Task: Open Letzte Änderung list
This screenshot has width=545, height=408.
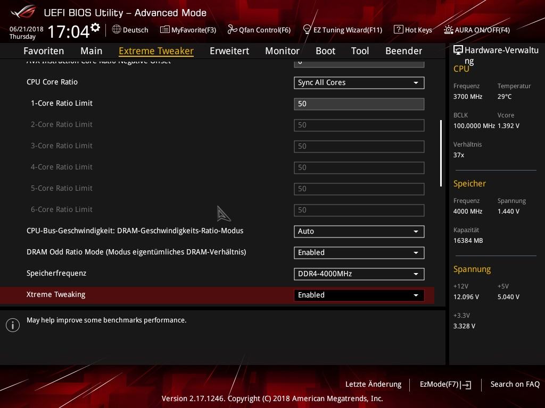Action: tap(373, 385)
